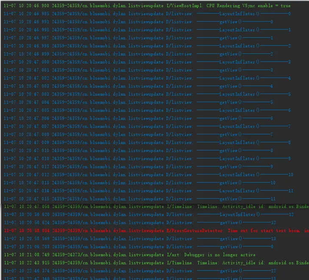Viewport: 309px width, 280px height.
Task: Click the 'getView()——10' log row
Action: pyautogui.click(x=139, y=183)
